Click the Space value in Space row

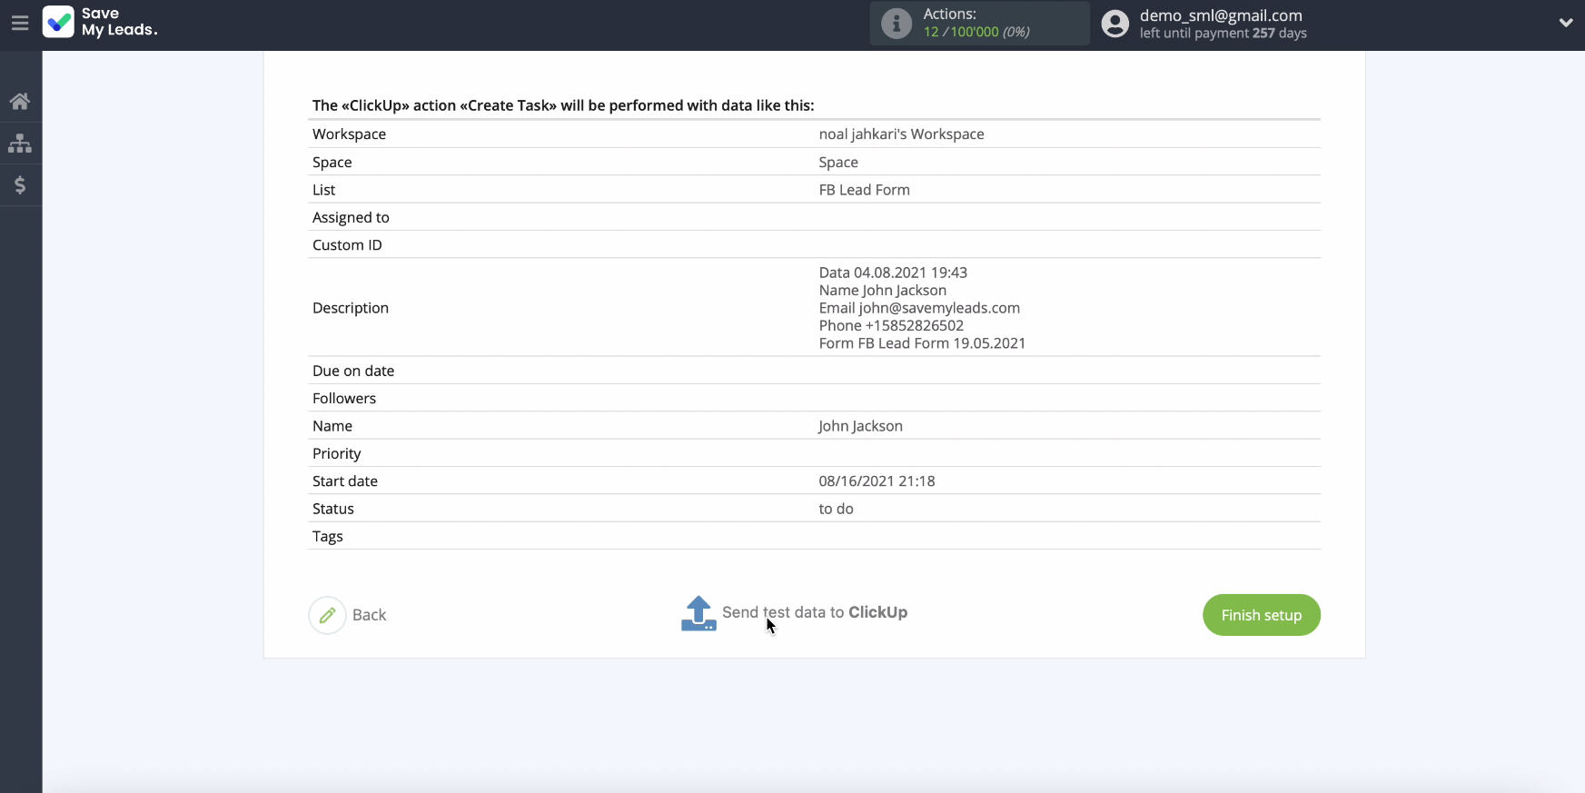(x=838, y=162)
